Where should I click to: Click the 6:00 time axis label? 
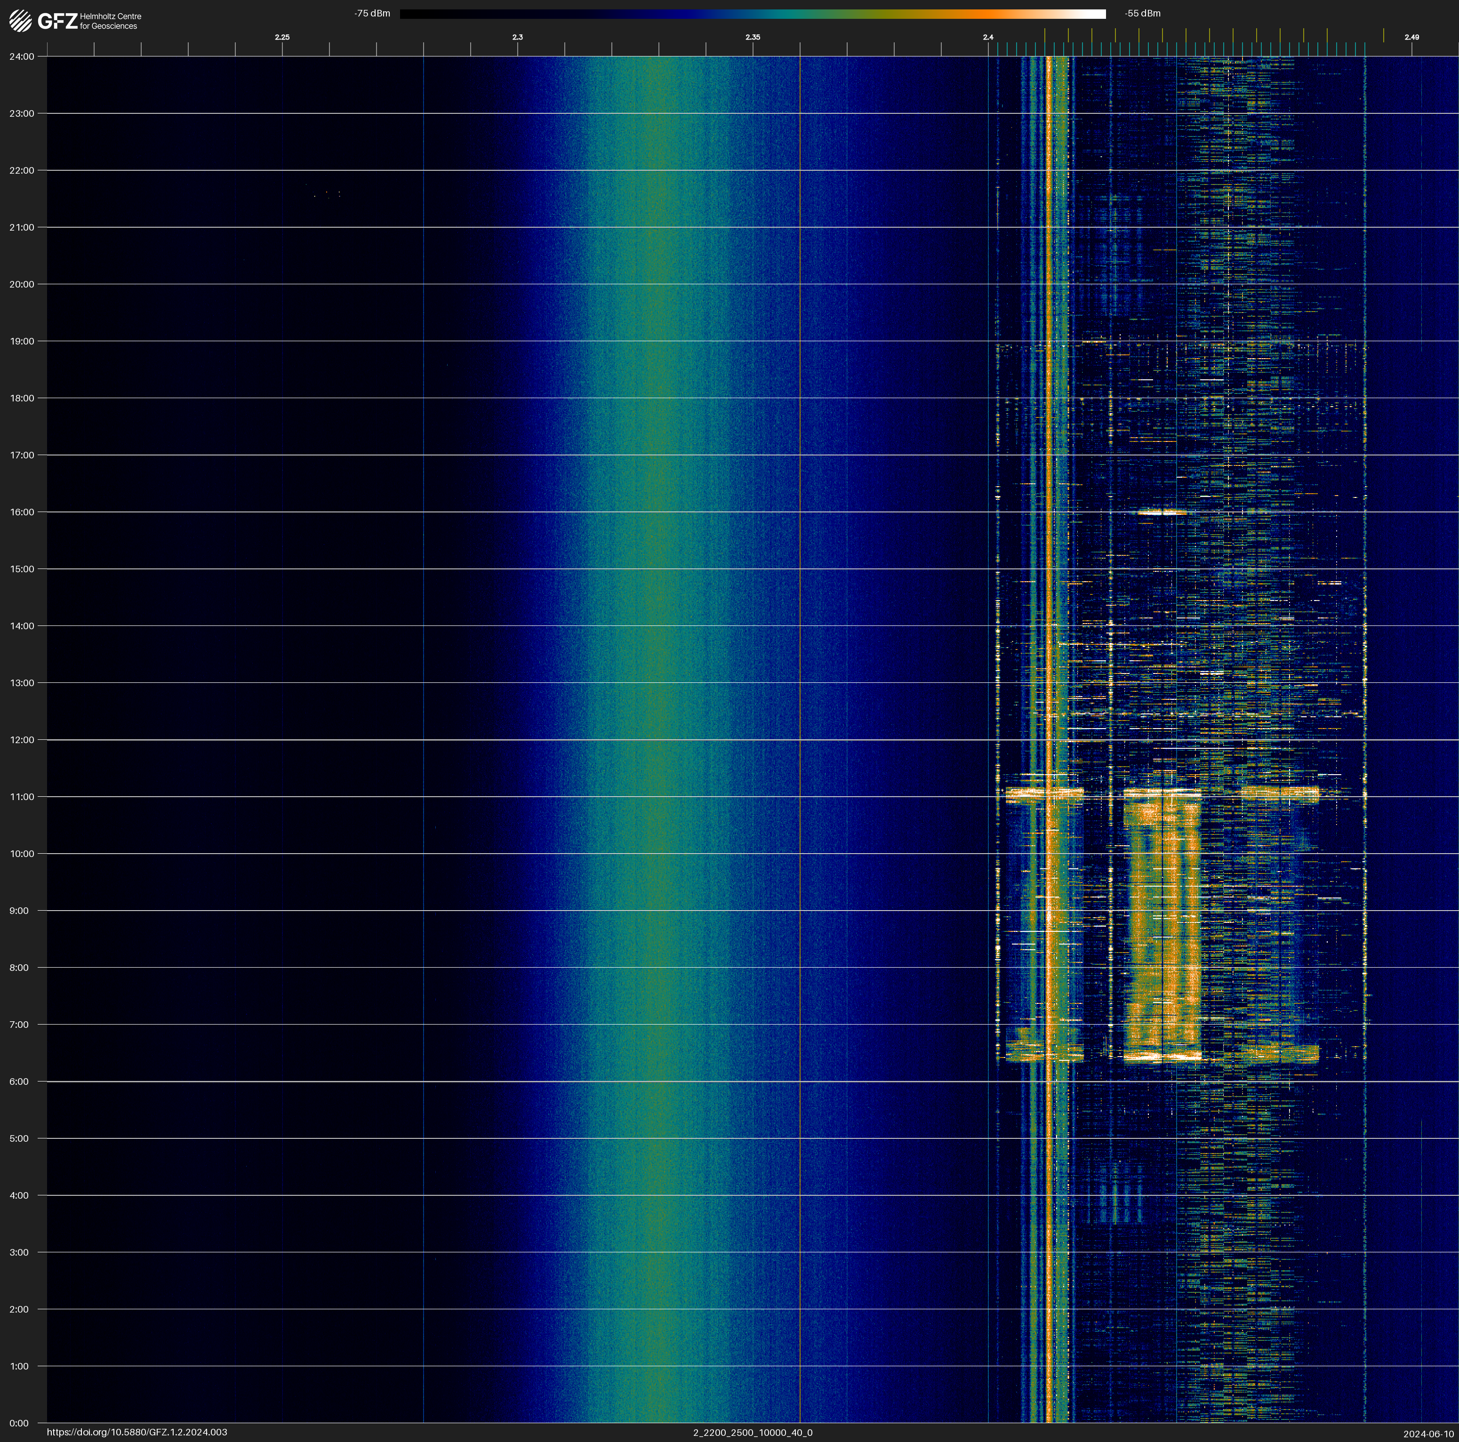tap(19, 1082)
